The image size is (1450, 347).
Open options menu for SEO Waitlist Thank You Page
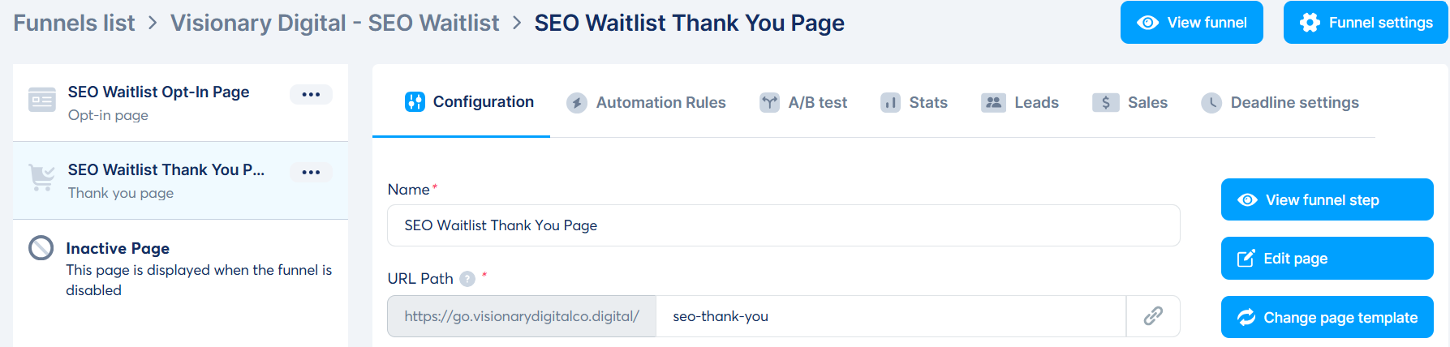point(311,172)
